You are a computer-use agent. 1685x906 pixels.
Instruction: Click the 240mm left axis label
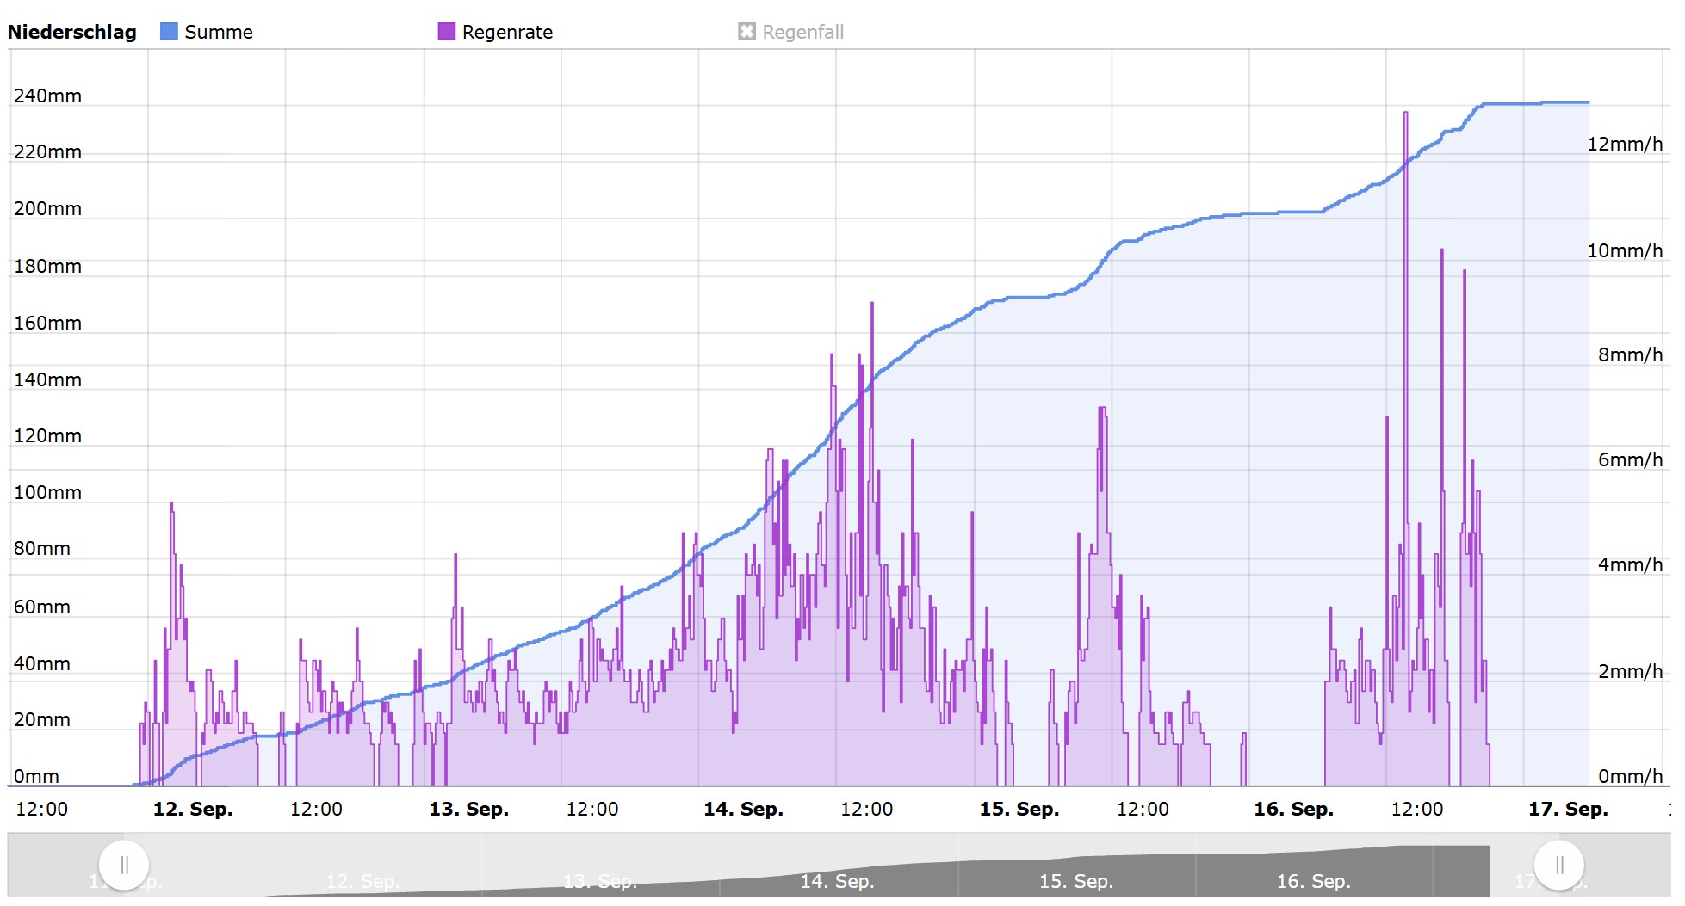pos(47,96)
